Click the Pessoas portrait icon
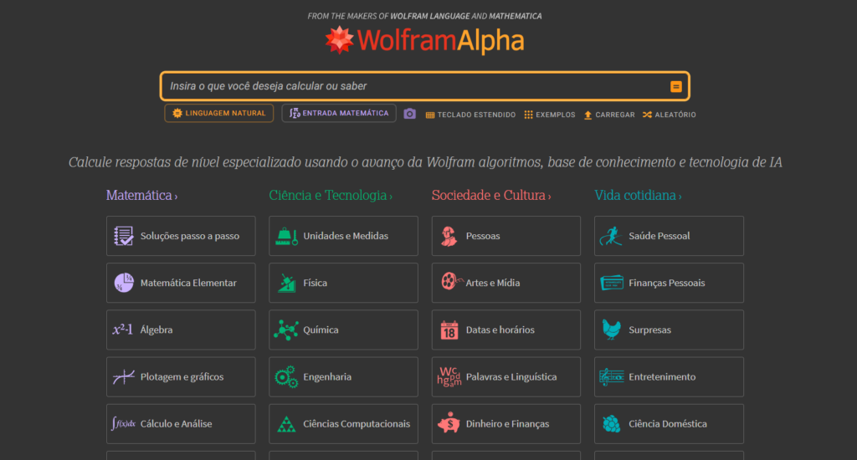The width and height of the screenshot is (857, 460). pos(449,236)
